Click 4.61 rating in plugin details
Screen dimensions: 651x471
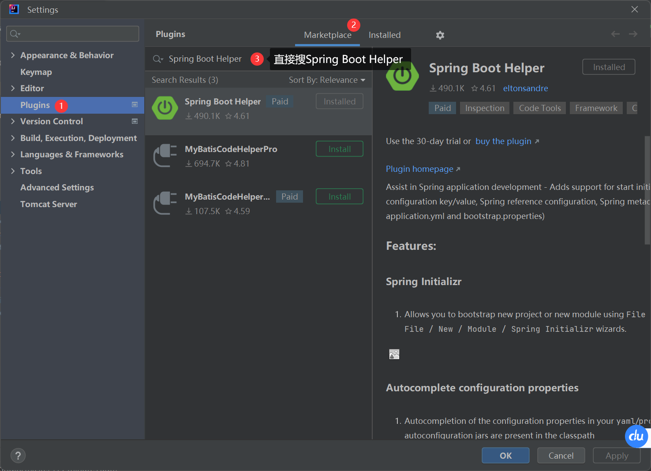[483, 88]
